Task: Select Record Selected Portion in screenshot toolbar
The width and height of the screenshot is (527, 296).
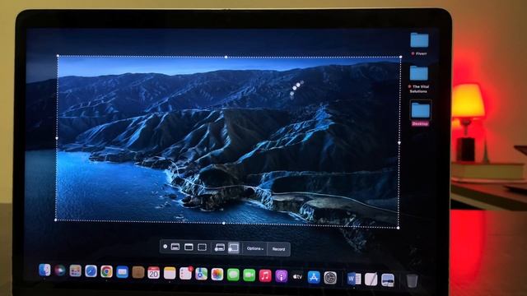Action: (234, 248)
